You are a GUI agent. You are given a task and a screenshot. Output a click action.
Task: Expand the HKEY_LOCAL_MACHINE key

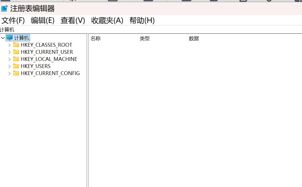[x=10, y=59]
